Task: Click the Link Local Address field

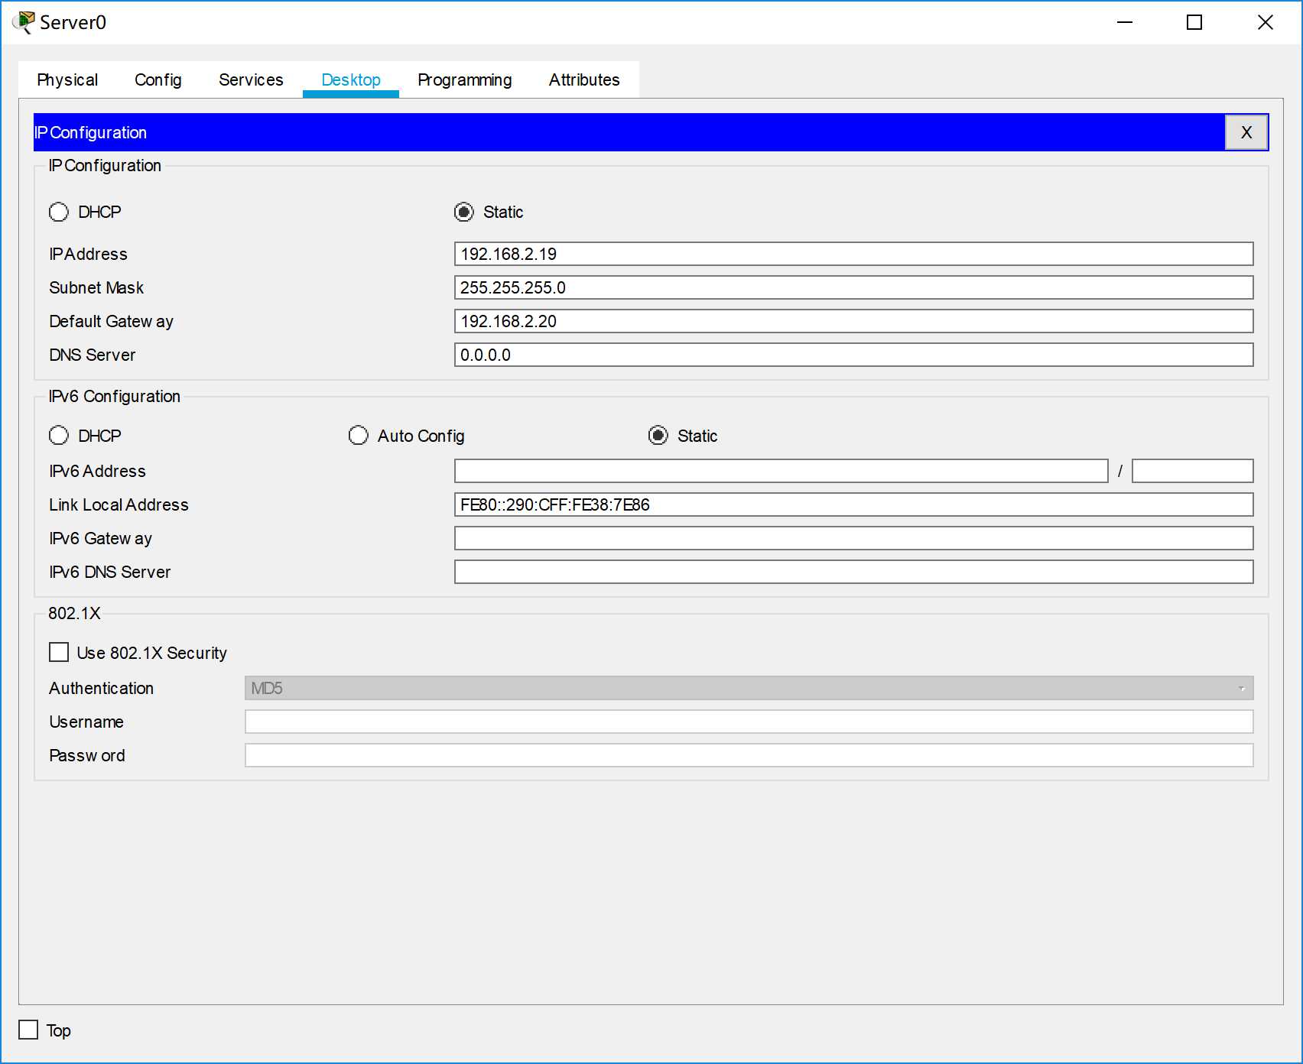Action: [x=854, y=504]
